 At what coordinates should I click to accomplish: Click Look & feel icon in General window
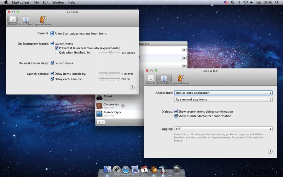pyautogui.click(x=26, y=20)
